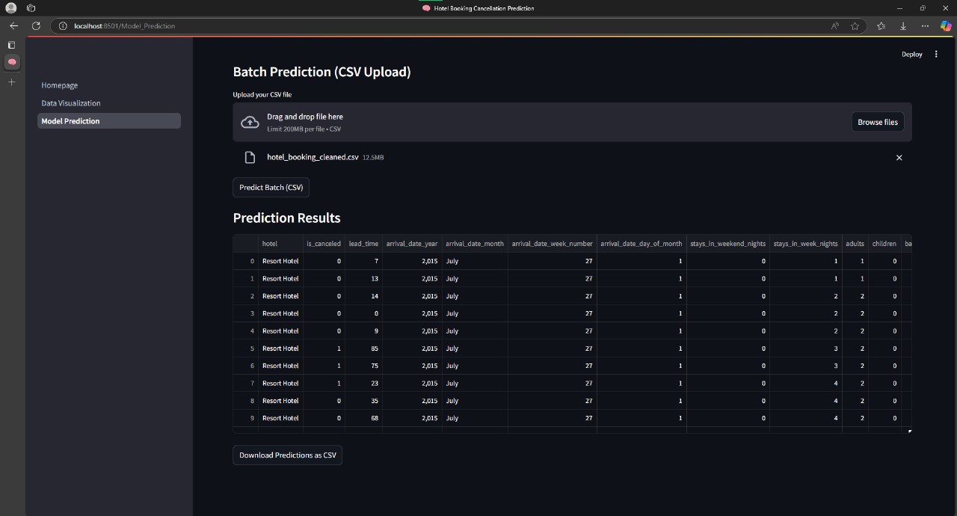Image resolution: width=957 pixels, height=516 pixels.
Task: Click the Prediction Results heading
Action: click(x=287, y=218)
